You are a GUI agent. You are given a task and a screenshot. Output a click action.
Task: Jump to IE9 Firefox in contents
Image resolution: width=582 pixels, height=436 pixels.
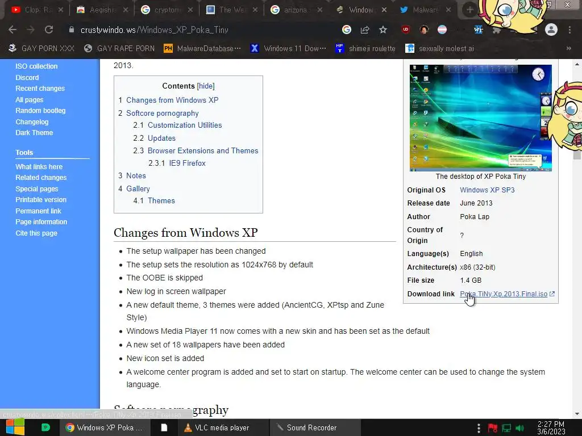(x=187, y=163)
